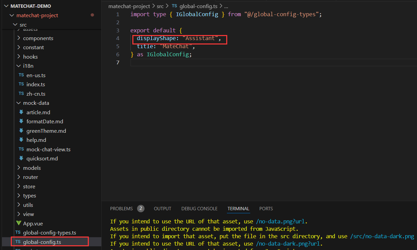This screenshot has height=250, width=417.
Task: Open en-us.ts file
Action: coord(36,75)
